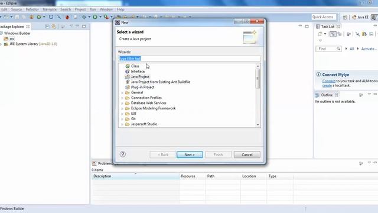Open the Navigate menu
Viewport: 378px width, 213px height.
point(50,9)
